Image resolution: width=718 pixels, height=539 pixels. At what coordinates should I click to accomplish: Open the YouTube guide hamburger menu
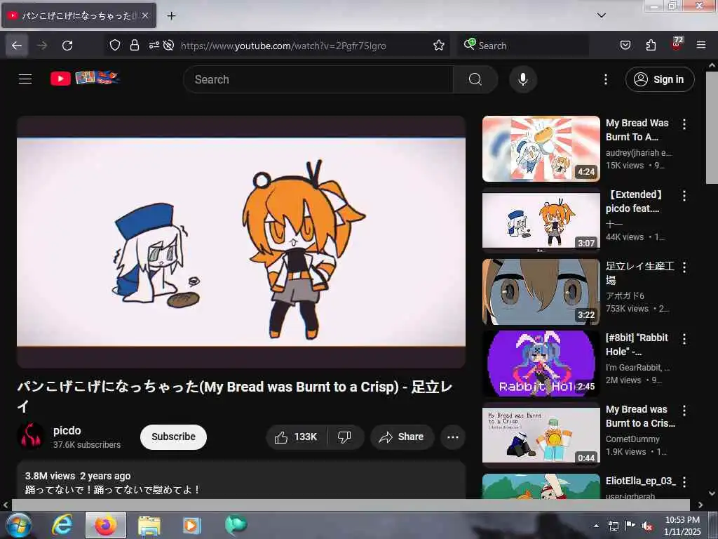click(25, 79)
